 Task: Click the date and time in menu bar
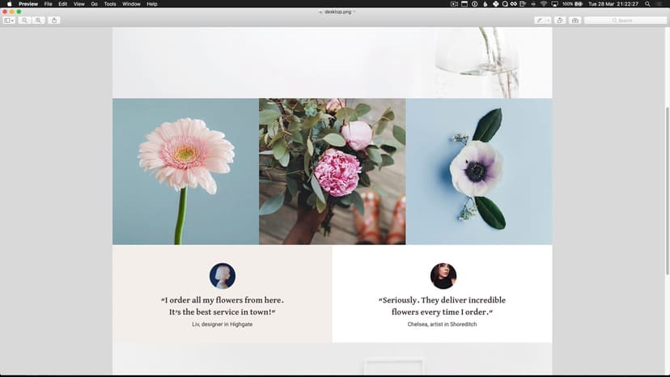point(613,4)
